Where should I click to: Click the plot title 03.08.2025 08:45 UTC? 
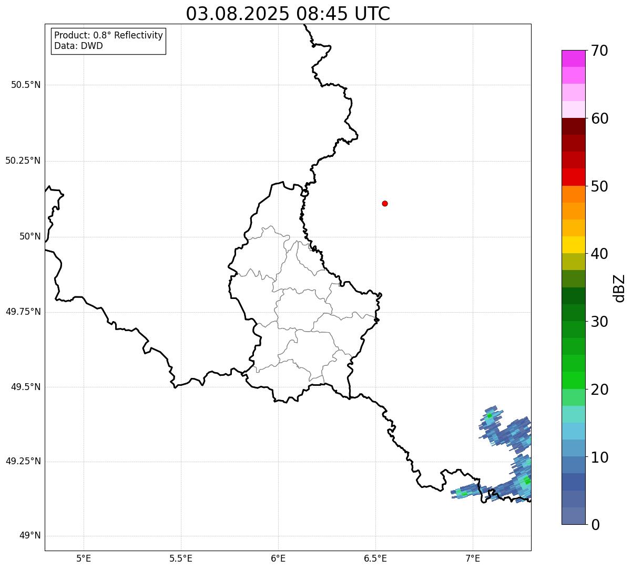tap(288, 14)
